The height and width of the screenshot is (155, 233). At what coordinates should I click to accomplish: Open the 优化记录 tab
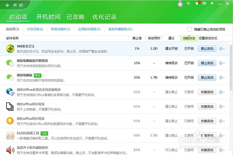click(104, 17)
